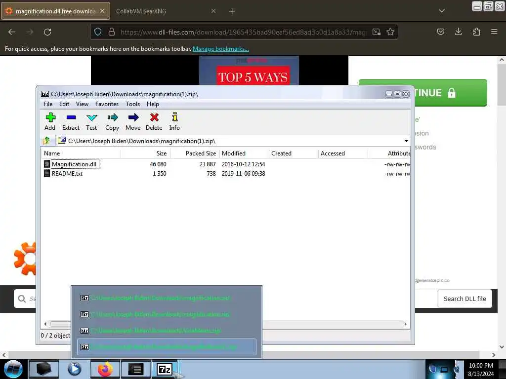Click the Copy toolbar icon
Viewport: 506px width, 379px height.
[x=112, y=121]
